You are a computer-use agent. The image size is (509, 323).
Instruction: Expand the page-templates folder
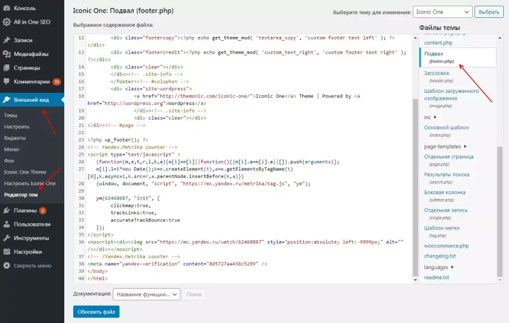[445, 147]
